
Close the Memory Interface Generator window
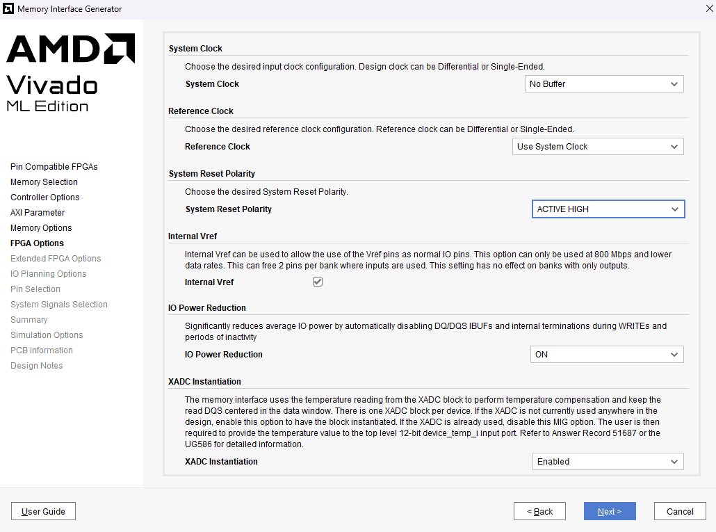708,8
